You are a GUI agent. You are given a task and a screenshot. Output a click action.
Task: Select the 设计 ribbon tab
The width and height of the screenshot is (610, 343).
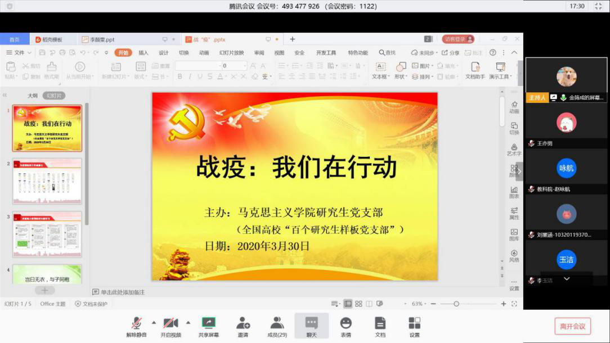pos(163,52)
